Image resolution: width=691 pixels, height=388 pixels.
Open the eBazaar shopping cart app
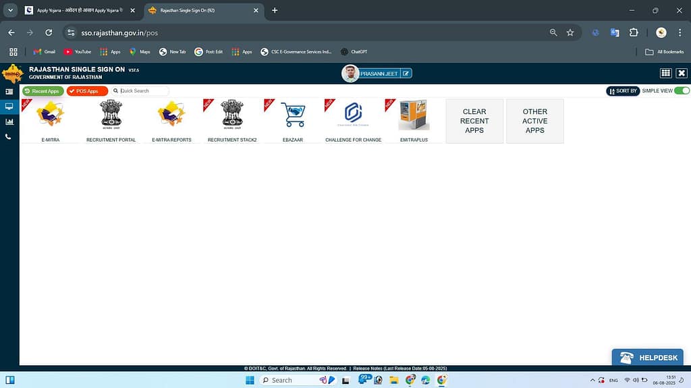[293, 115]
